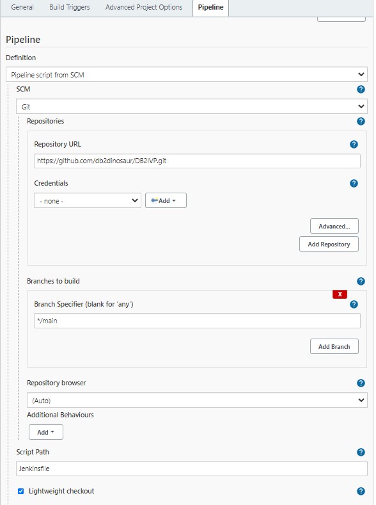The image size is (376, 505).
Task: Show help for Credentials field
Action: pyautogui.click(x=354, y=183)
